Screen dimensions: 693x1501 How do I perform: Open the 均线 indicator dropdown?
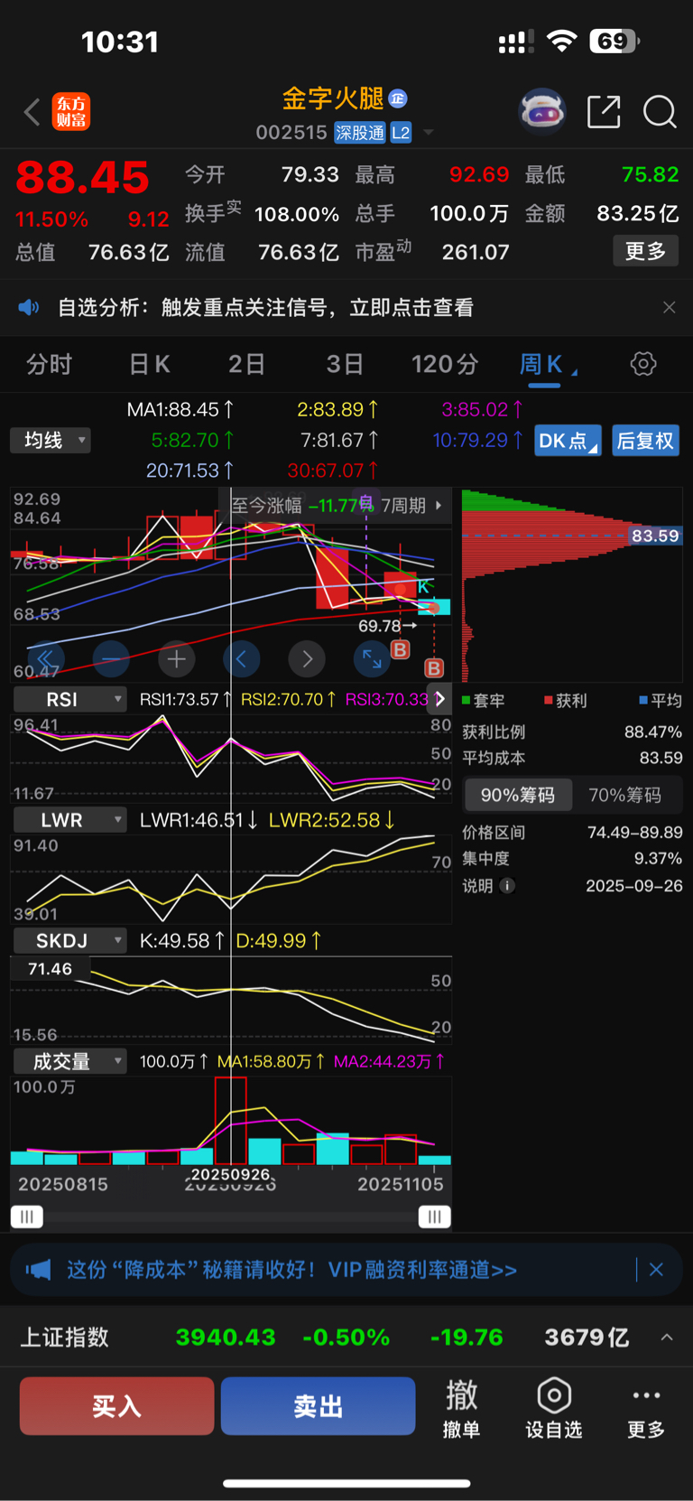(x=51, y=440)
